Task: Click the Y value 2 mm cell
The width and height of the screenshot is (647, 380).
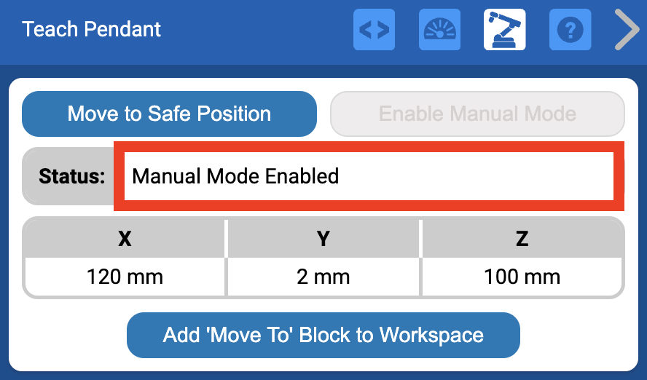Action: pos(323,277)
